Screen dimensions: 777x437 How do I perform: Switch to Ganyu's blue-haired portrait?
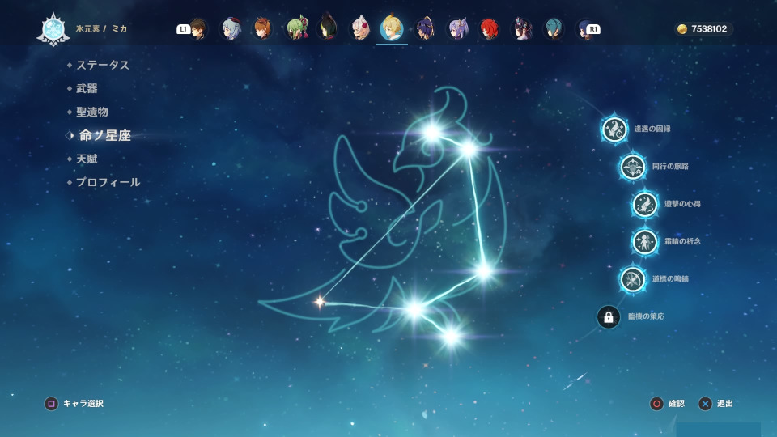[231, 29]
